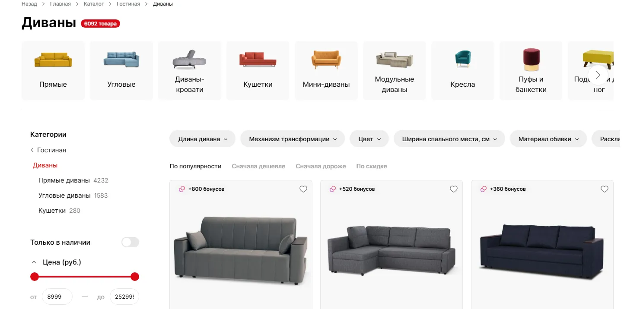Open the Цвет filter dropdown
The height and width of the screenshot is (309, 643).
[369, 139]
